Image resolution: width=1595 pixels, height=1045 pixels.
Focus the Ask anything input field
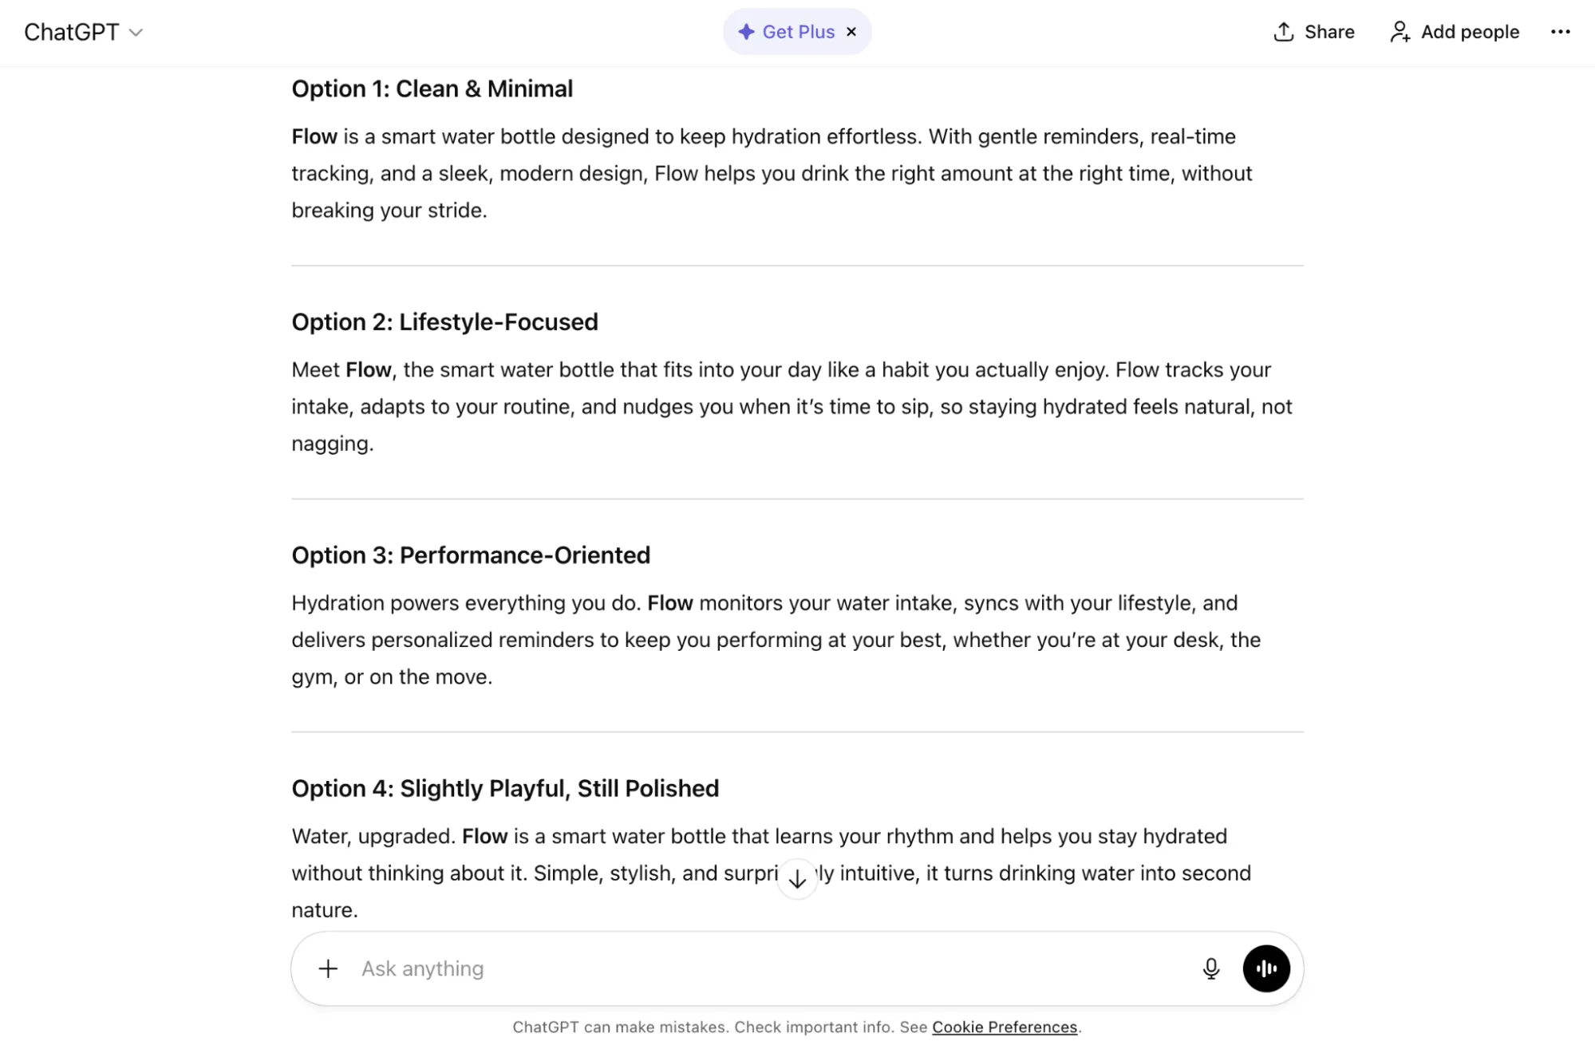[766, 968]
